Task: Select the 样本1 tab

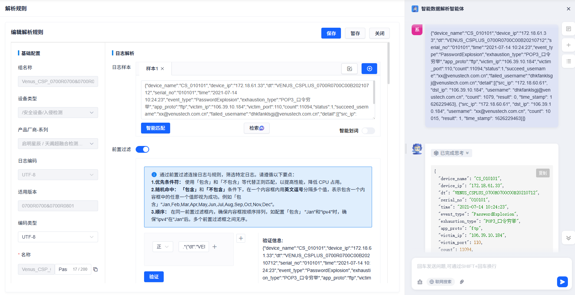Action: pos(152,69)
